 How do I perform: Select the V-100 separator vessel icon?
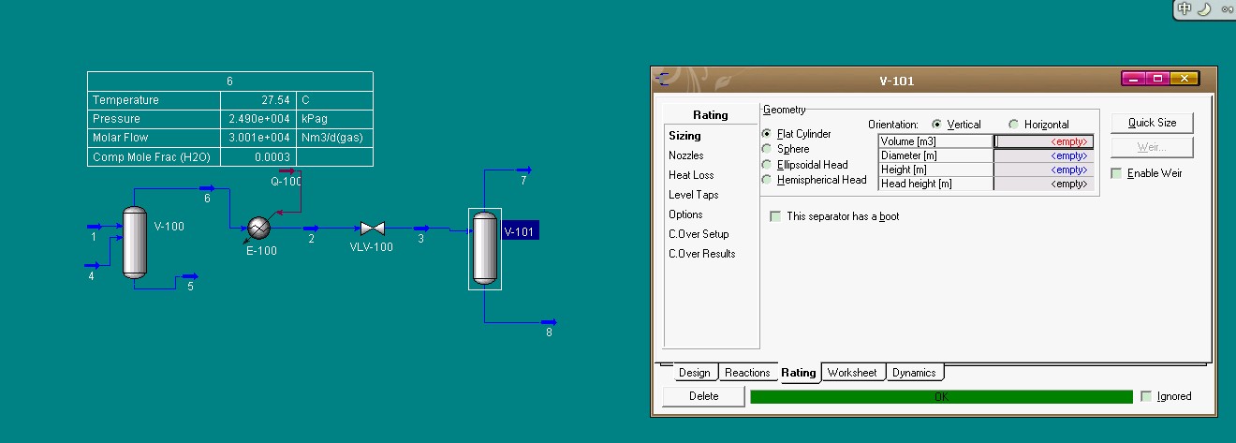click(x=136, y=243)
